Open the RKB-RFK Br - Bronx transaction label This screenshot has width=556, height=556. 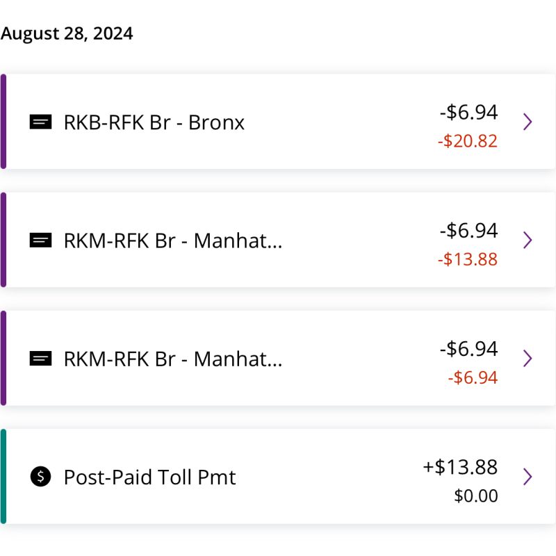coord(154,123)
